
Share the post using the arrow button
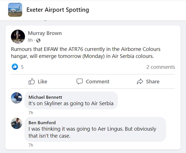pos(148,81)
